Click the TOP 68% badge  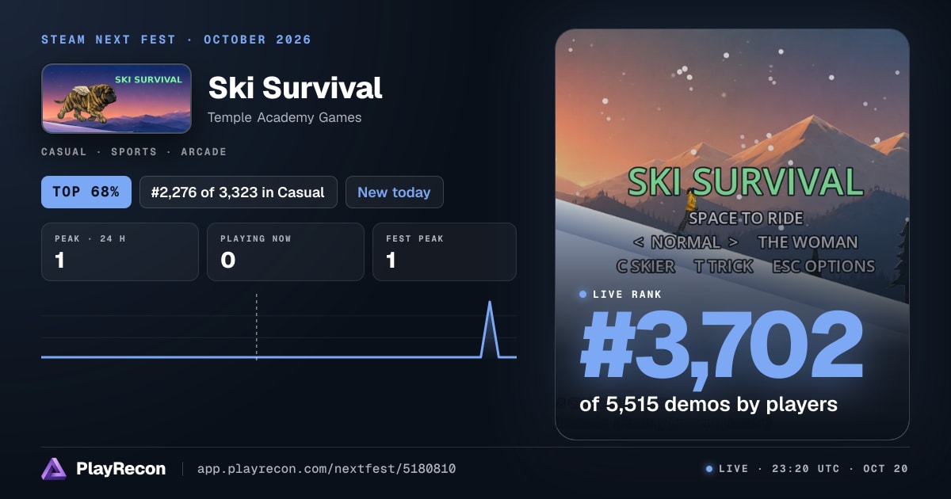coord(86,192)
